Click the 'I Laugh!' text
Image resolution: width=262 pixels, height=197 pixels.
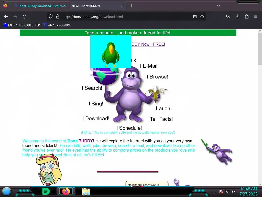(x=162, y=109)
